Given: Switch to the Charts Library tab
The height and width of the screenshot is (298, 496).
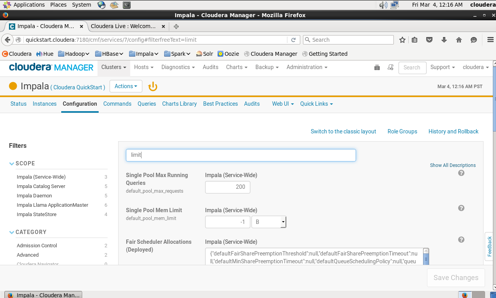Looking at the screenshot, I should [179, 104].
